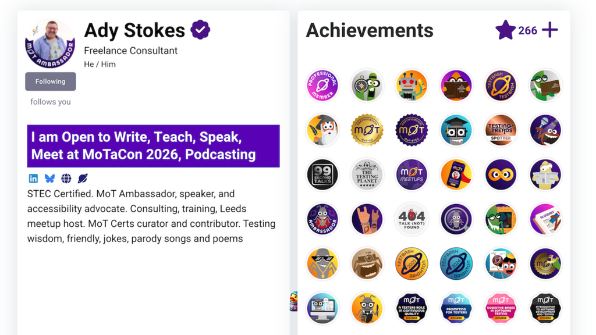Click the purple star achievements icon
The height and width of the screenshot is (335, 596).
(x=506, y=30)
